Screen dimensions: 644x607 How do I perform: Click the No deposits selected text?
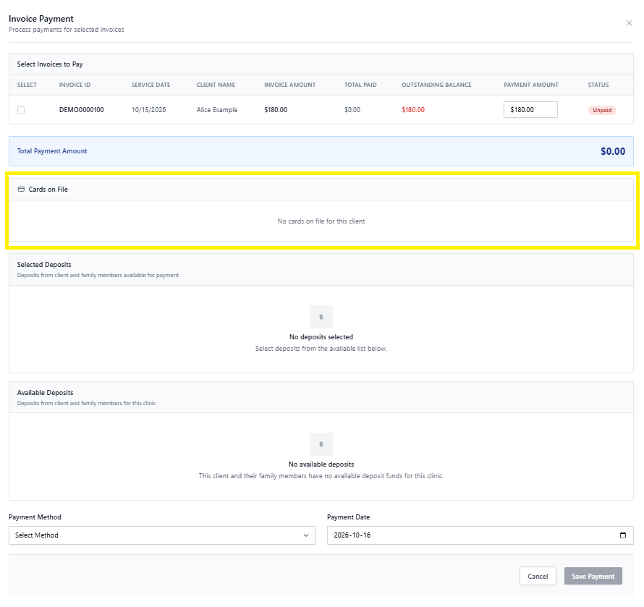click(321, 336)
